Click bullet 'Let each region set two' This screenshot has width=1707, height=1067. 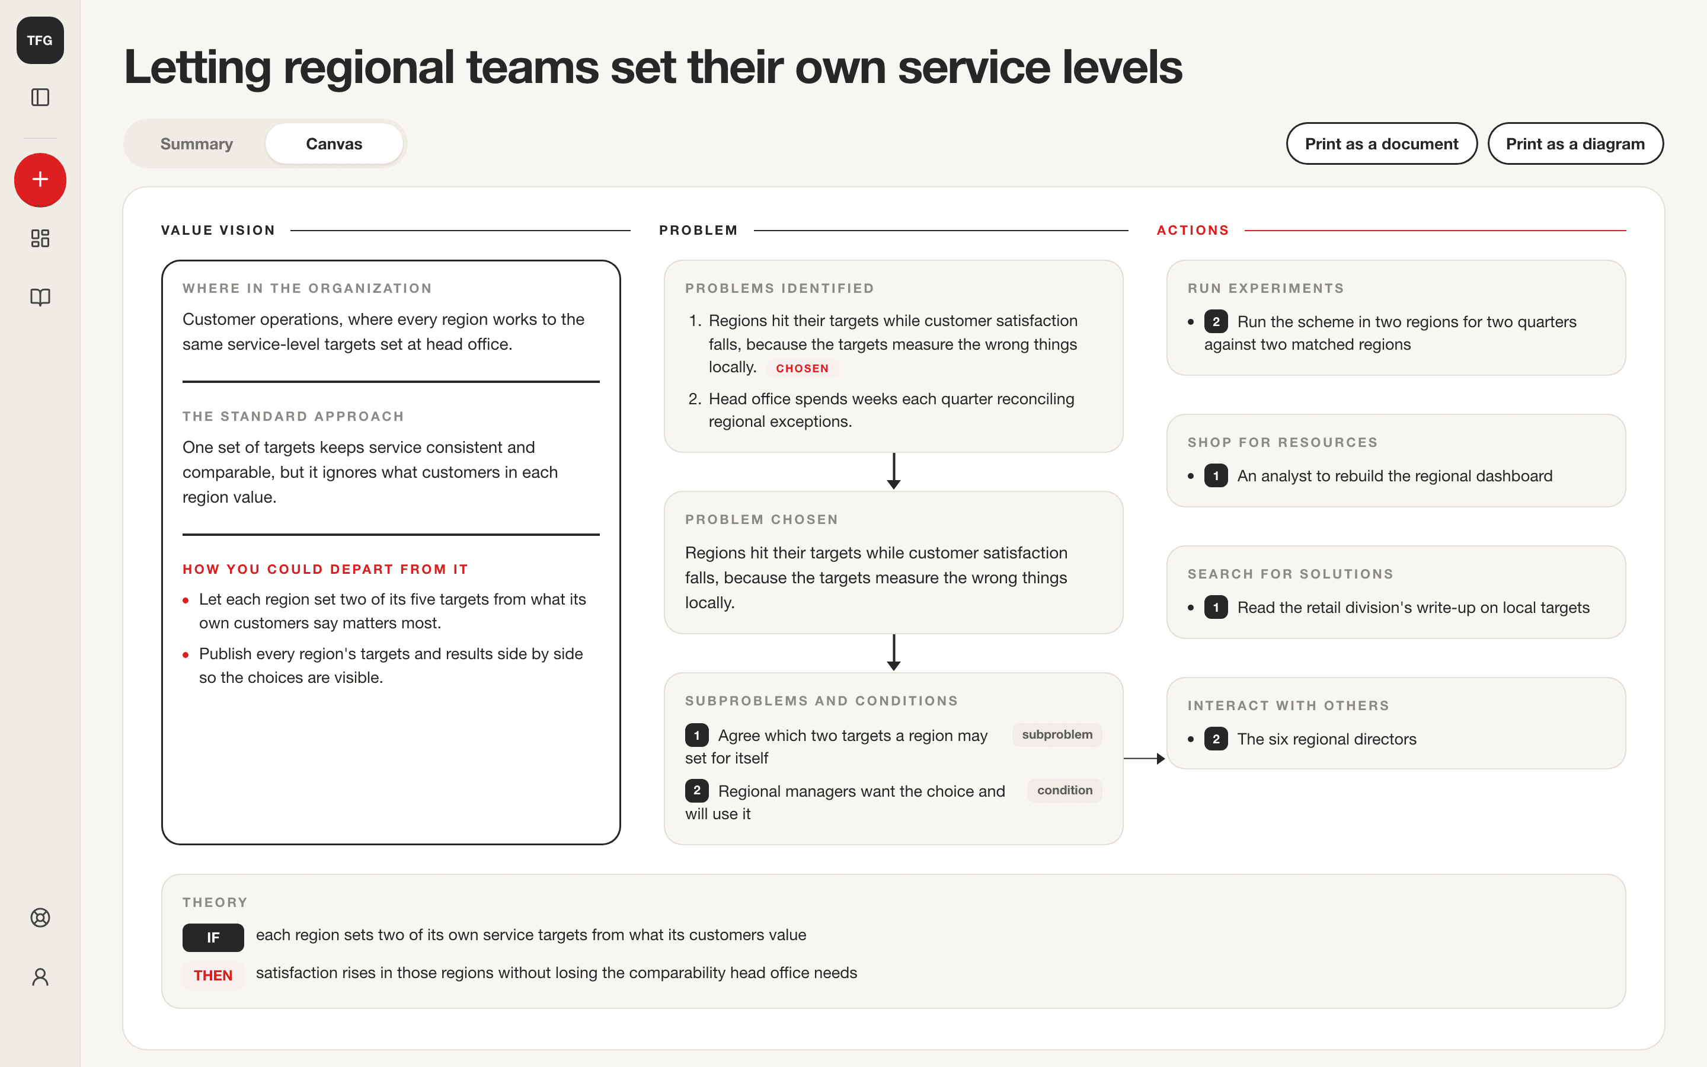pos(392,611)
